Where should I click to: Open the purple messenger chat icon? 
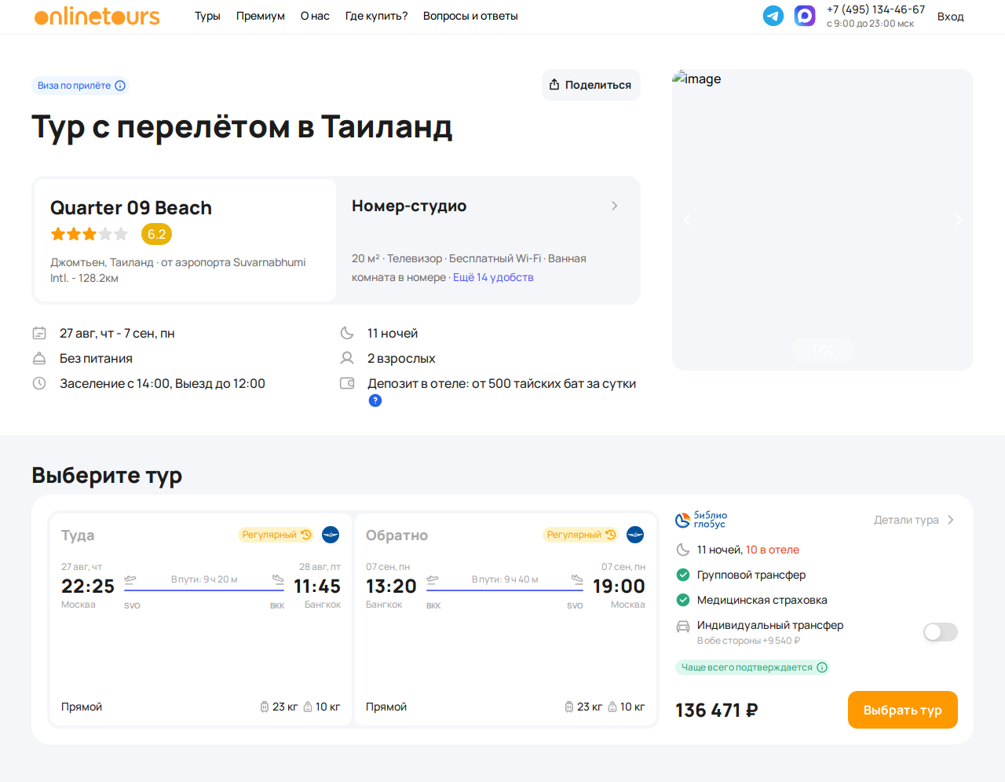pyautogui.click(x=805, y=16)
